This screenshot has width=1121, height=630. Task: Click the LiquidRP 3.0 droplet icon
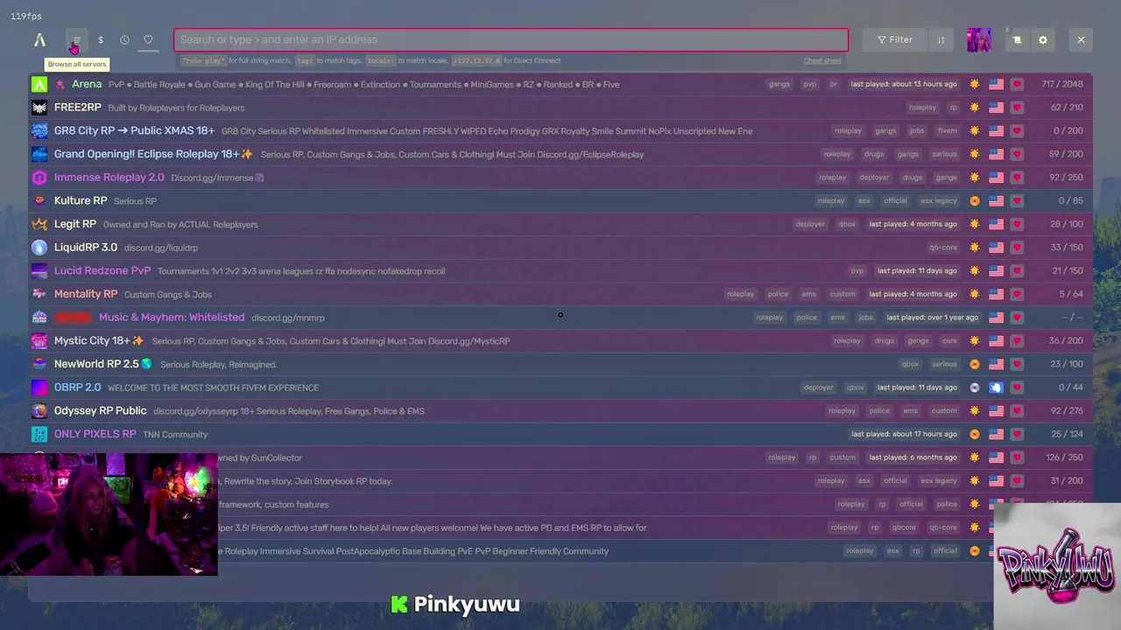coord(39,248)
